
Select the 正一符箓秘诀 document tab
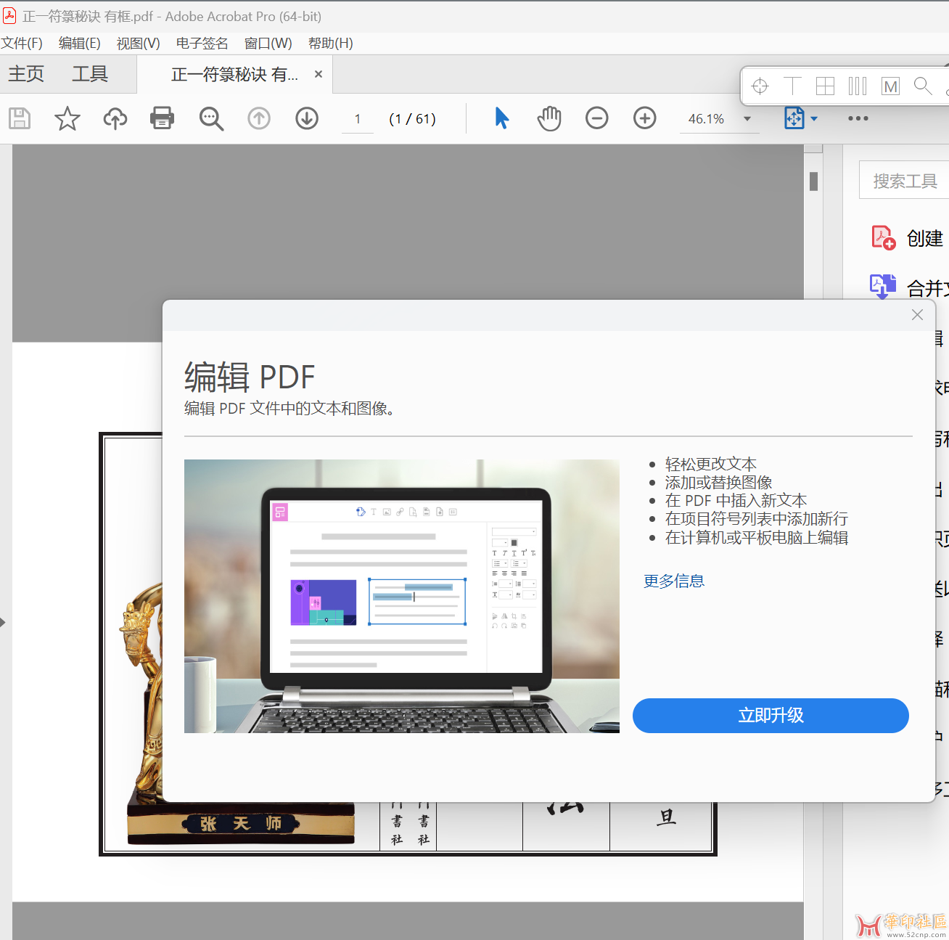pos(234,74)
